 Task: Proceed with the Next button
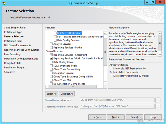click(116, 117)
